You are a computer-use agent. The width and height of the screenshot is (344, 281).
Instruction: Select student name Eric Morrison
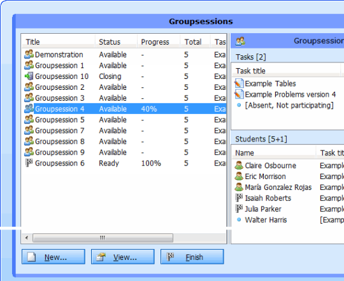click(x=265, y=176)
